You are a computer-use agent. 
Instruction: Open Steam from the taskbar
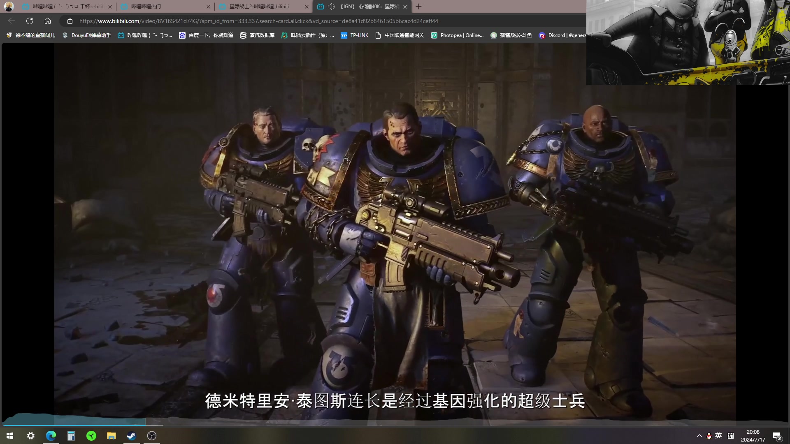(132, 436)
